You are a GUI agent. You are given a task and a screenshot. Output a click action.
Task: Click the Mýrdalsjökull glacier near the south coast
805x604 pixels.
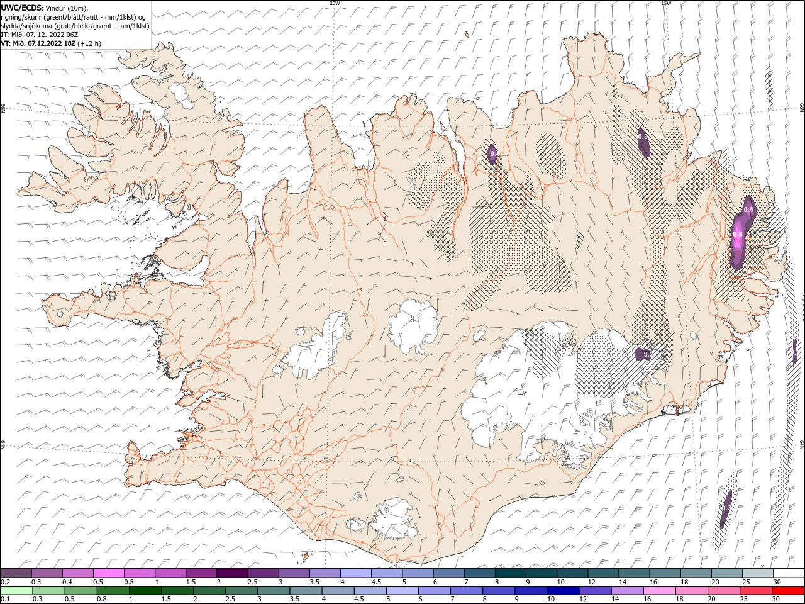(395, 520)
